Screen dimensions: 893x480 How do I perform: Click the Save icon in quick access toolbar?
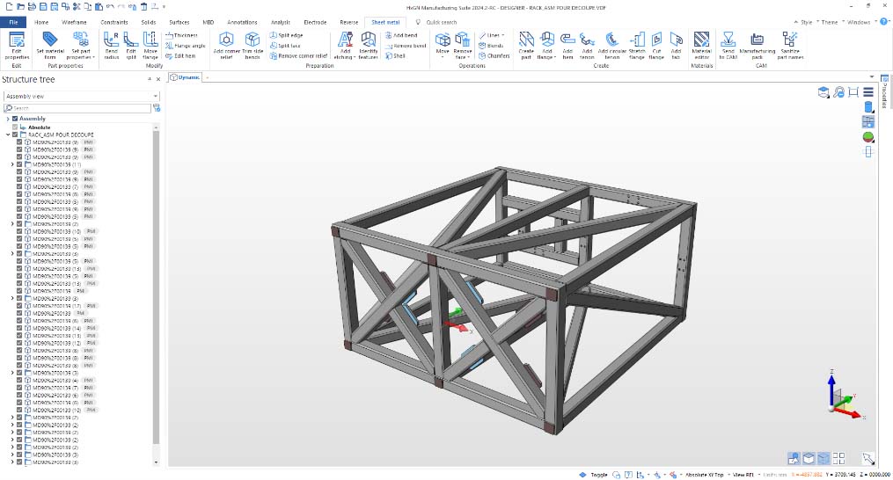[x=43, y=7]
